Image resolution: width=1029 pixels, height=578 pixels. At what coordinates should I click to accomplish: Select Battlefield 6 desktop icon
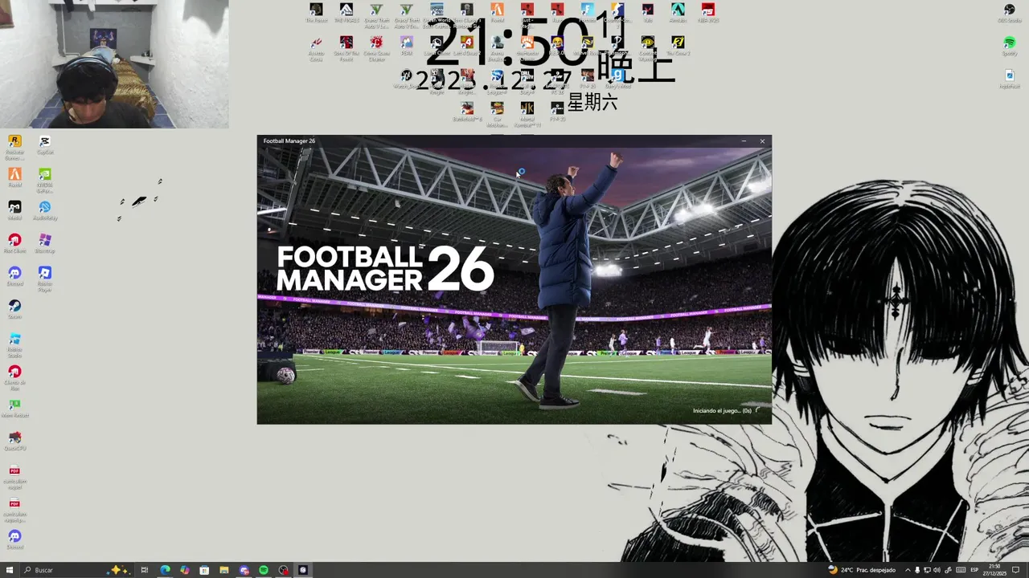[x=467, y=111]
